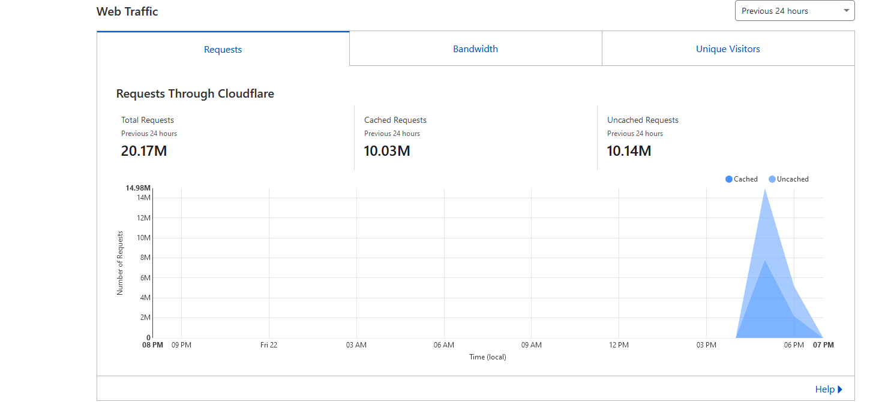The image size is (888, 402).
Task: Switch to the Requests tab
Action: [x=223, y=49]
